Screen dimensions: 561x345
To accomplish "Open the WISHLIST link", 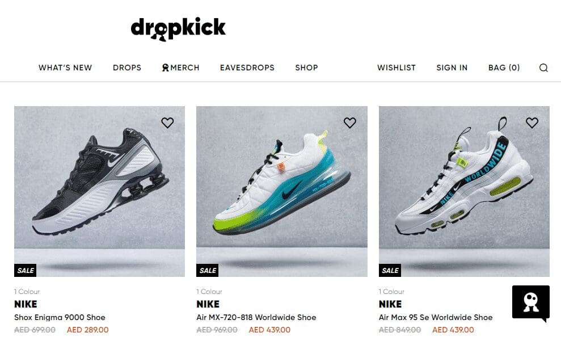I will [x=397, y=68].
